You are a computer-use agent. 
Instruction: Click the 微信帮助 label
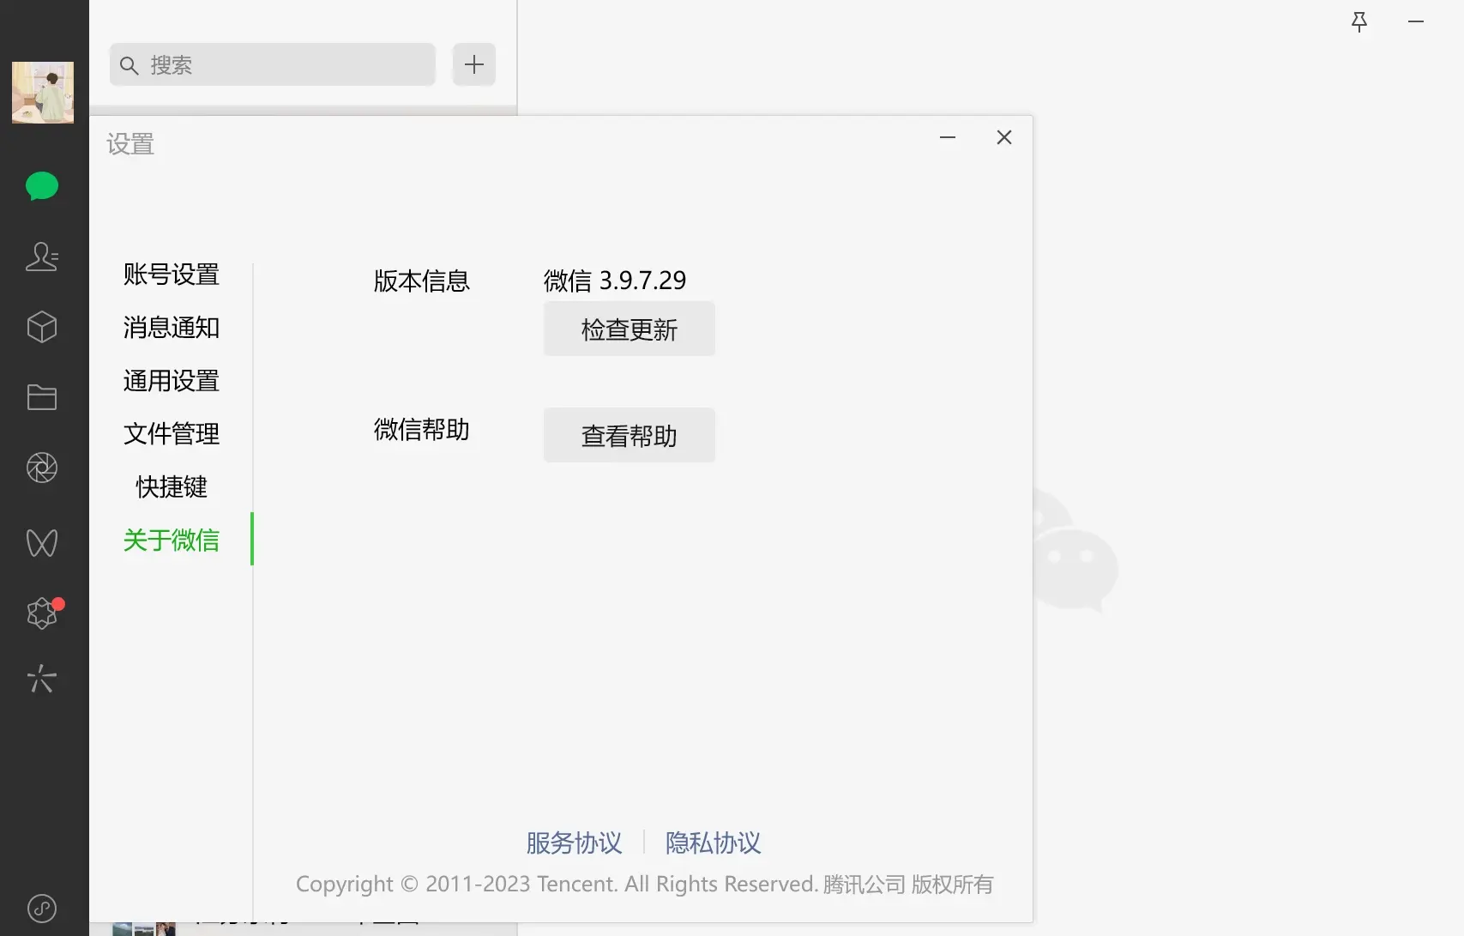(421, 430)
